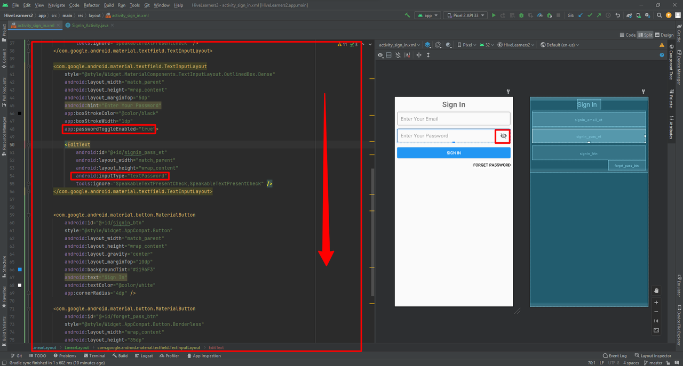Open the Profile app gauge icon
This screenshot has width=683, height=366.
click(540, 15)
